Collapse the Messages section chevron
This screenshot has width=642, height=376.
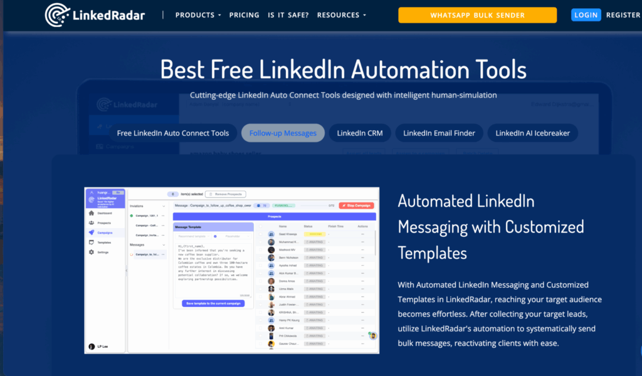pyautogui.click(x=164, y=244)
